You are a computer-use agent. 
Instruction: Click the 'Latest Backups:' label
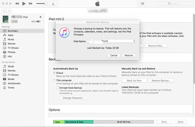pyautogui.click(x=130, y=87)
